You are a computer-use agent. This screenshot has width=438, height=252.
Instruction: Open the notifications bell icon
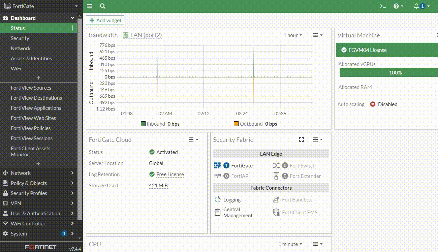(x=416, y=6)
